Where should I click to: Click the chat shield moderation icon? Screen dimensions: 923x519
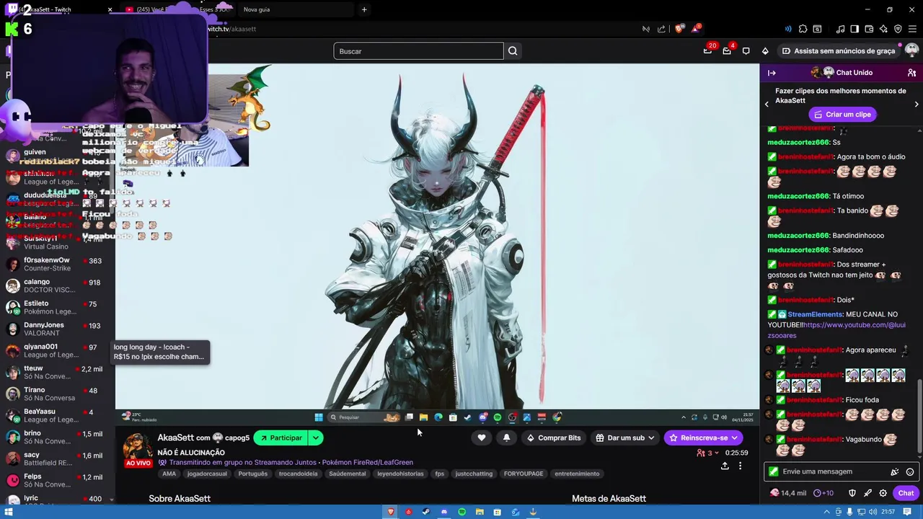pos(852,493)
